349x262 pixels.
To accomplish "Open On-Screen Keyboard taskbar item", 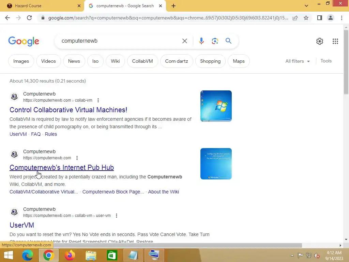I will point(154,255).
